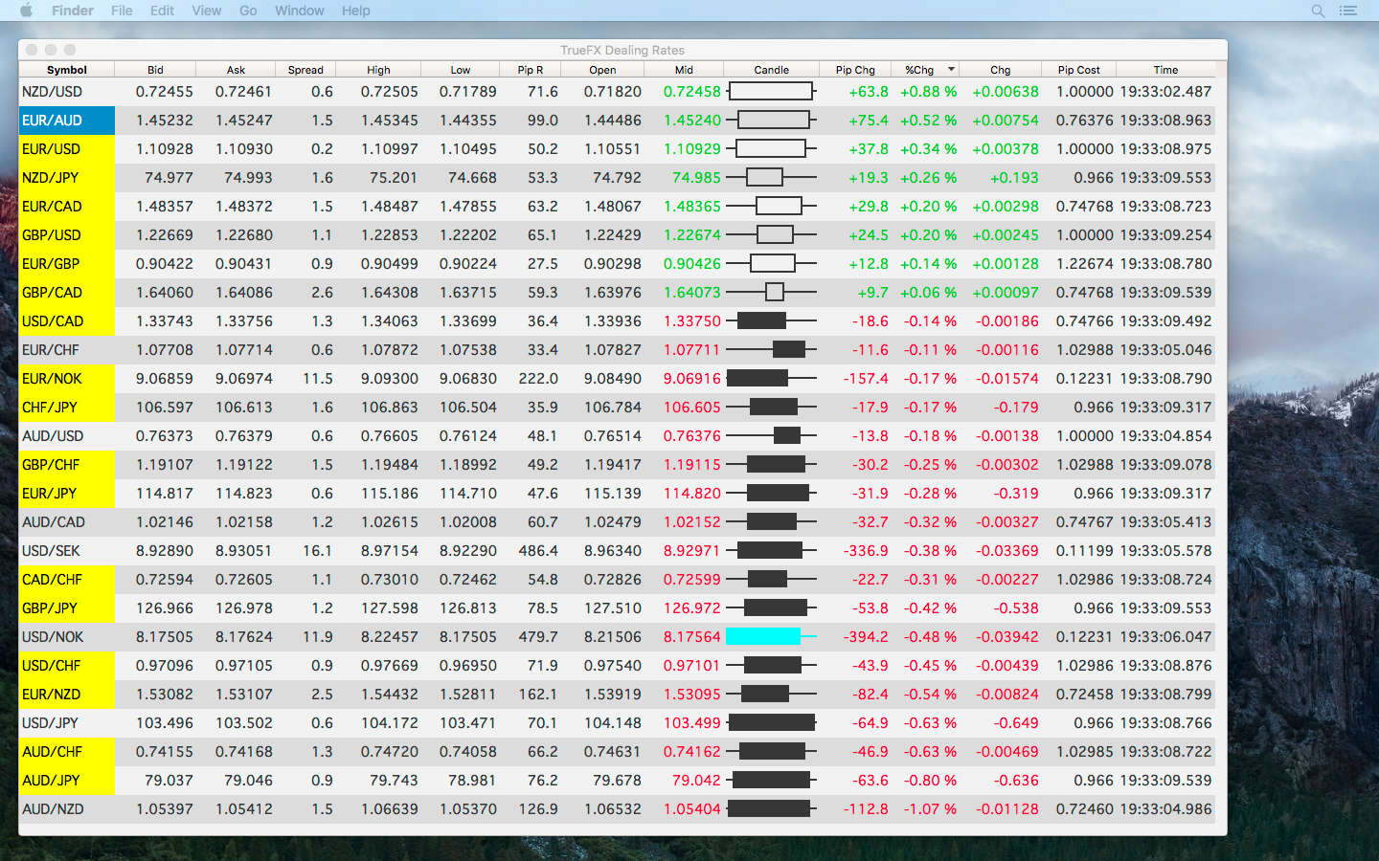This screenshot has height=861, width=1379.
Task: Select the EUR/NZD symbol cell
Action: pyautogui.click(x=67, y=695)
